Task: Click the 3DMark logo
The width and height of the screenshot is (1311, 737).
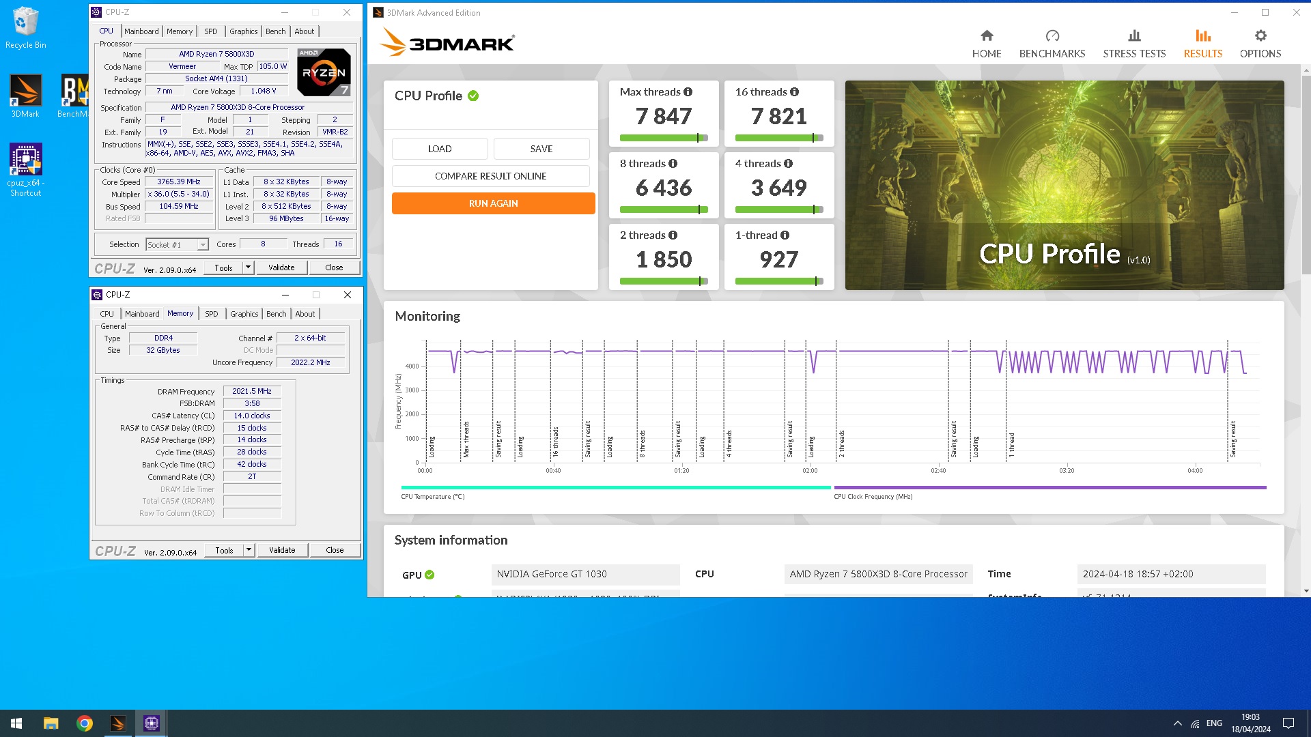Action: coord(447,42)
